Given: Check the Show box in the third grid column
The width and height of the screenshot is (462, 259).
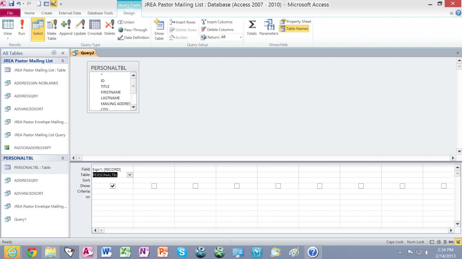Looking at the screenshot, I should [195, 186].
